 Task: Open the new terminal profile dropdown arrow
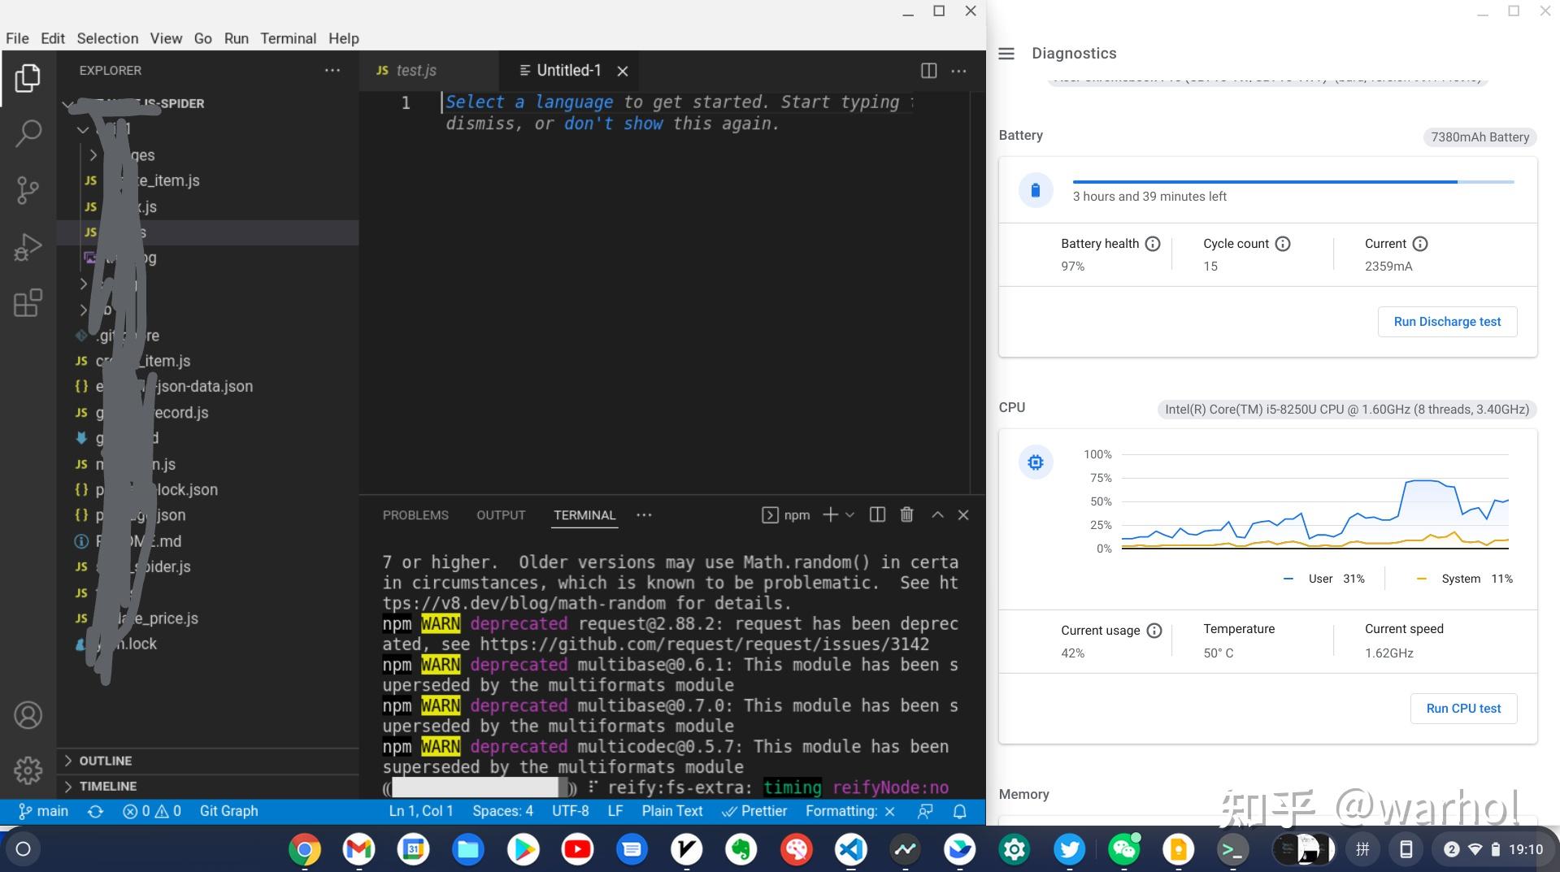(850, 514)
